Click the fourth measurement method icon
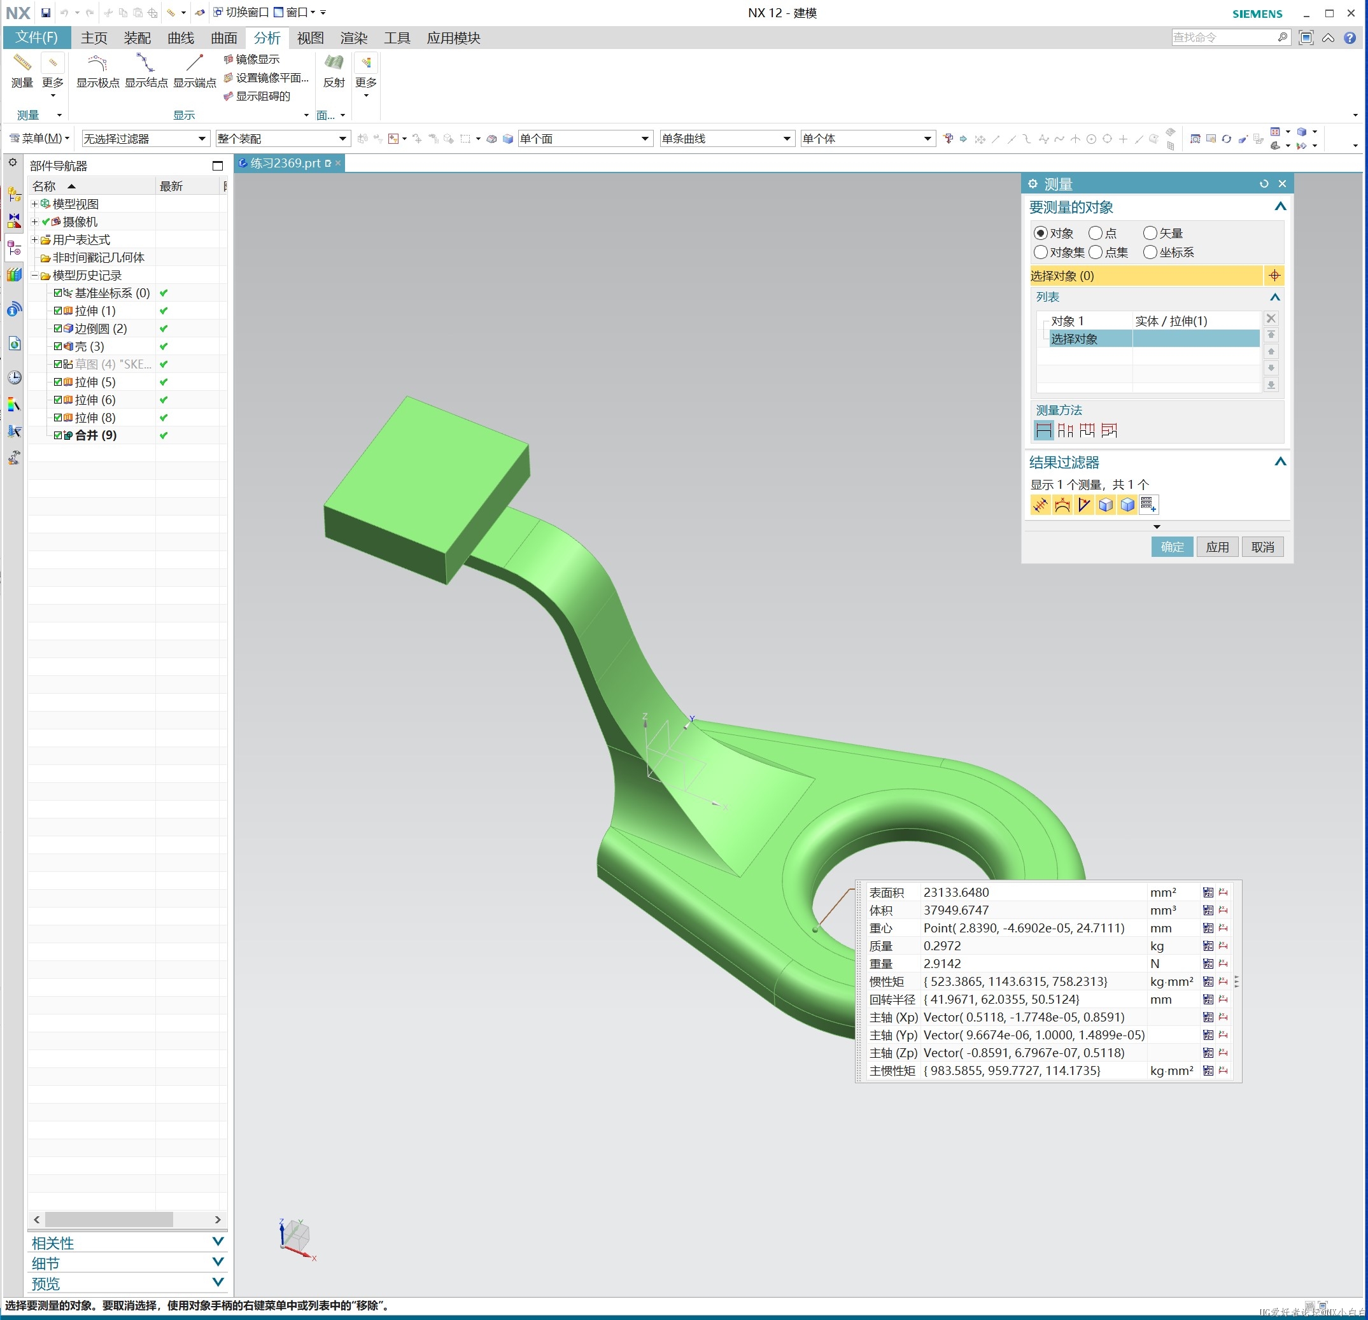The width and height of the screenshot is (1368, 1320). pyautogui.click(x=1109, y=430)
